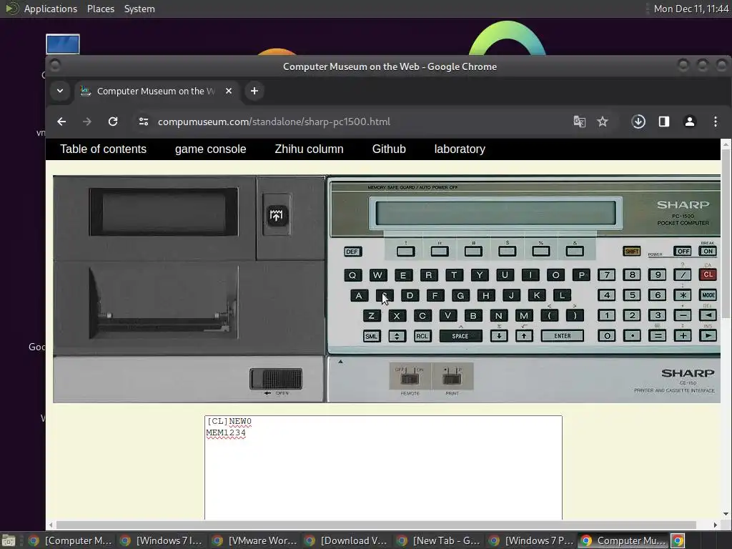Click the Chrome back arrow
The image size is (732, 549).
(x=61, y=122)
